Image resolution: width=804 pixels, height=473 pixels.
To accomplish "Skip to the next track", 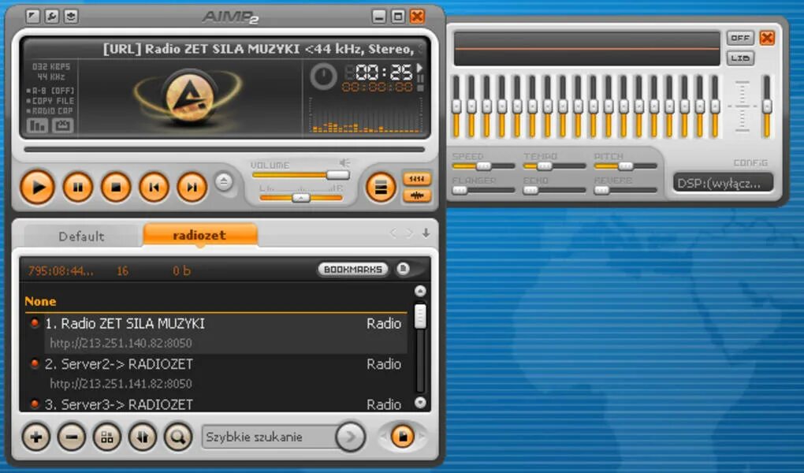I will [x=192, y=188].
